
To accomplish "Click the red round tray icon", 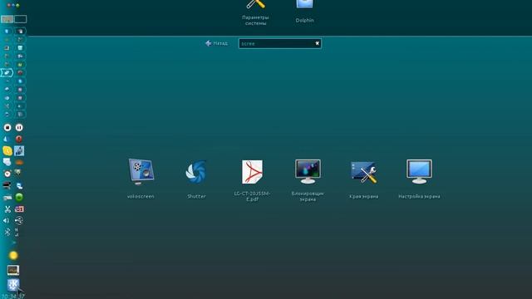I will tap(19, 139).
